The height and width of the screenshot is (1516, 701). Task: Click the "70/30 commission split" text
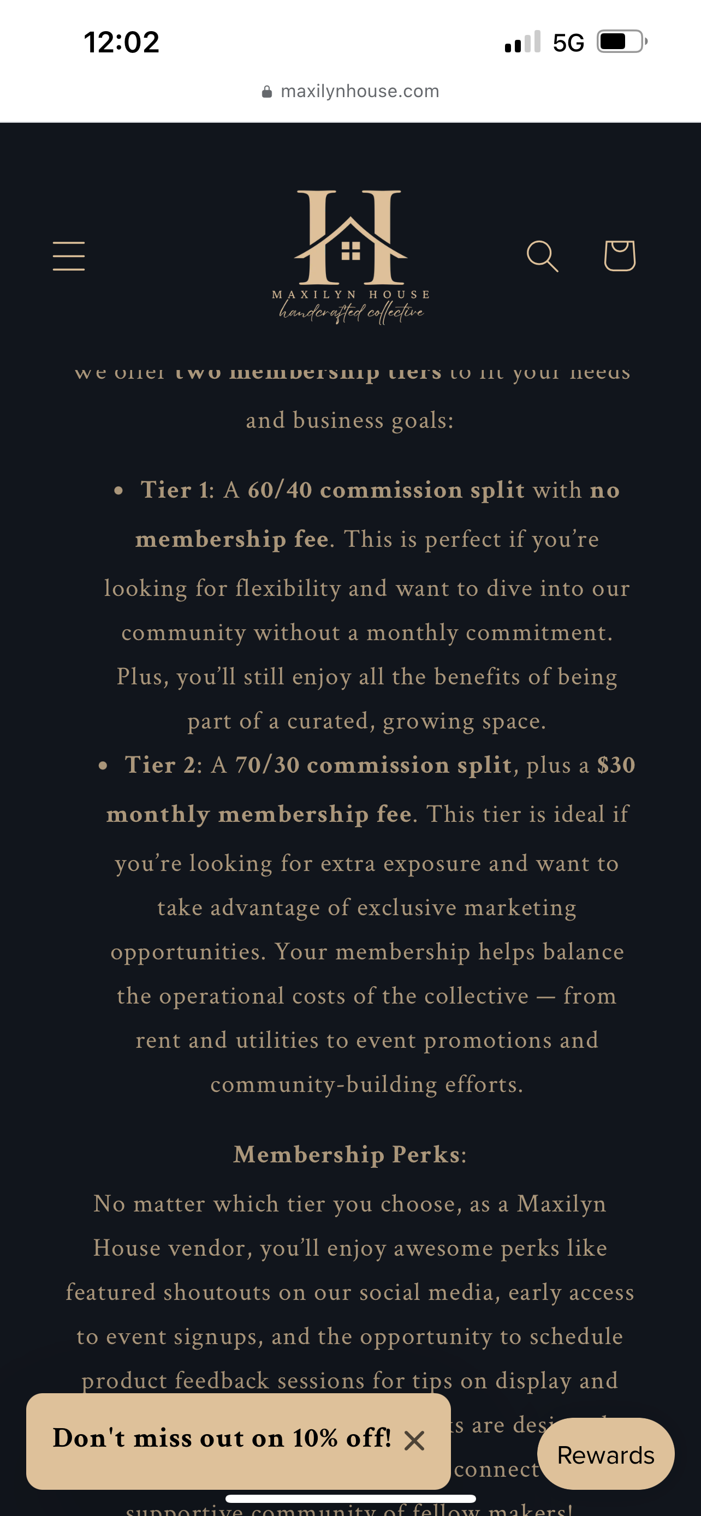coord(373,765)
